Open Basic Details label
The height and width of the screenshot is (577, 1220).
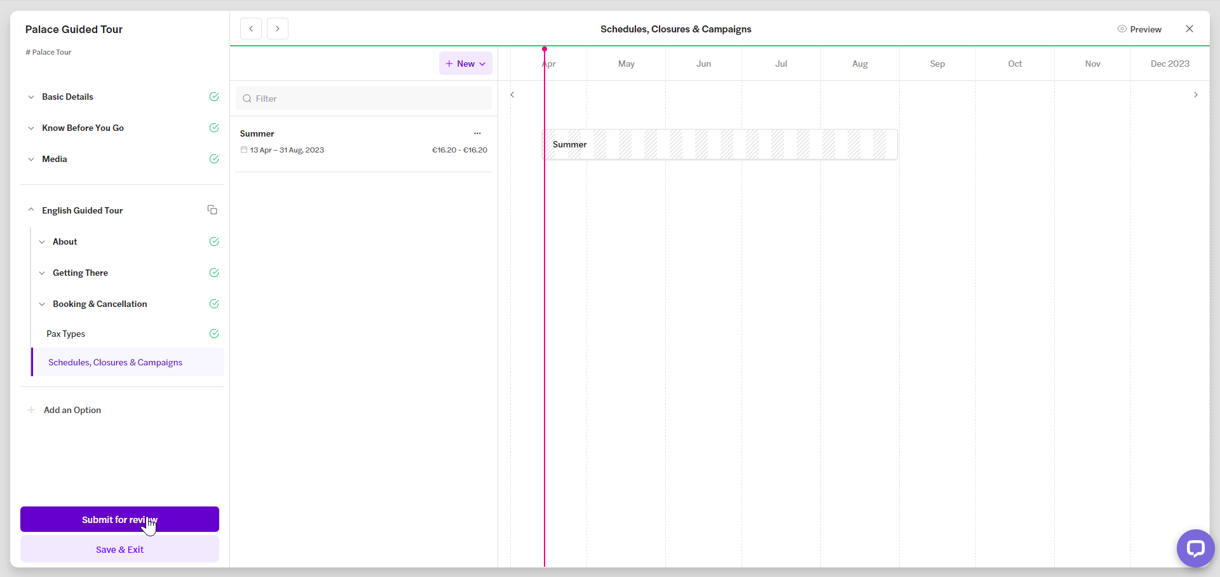[67, 97]
